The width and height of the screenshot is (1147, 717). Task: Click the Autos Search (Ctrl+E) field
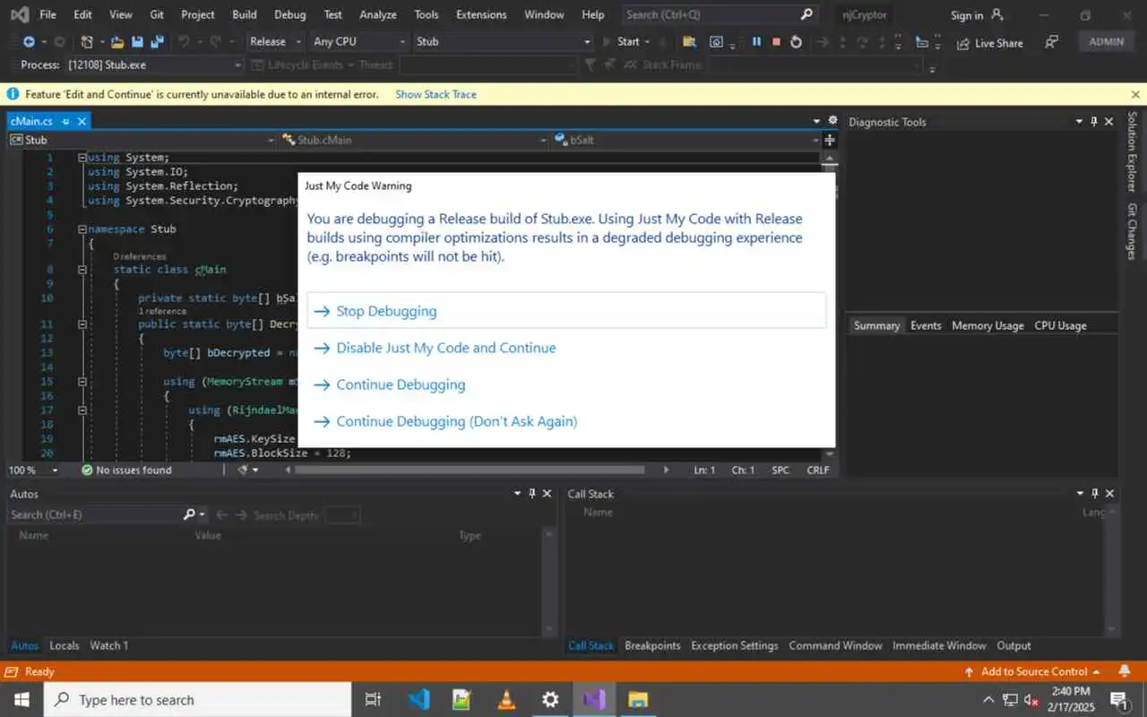pyautogui.click(x=96, y=514)
